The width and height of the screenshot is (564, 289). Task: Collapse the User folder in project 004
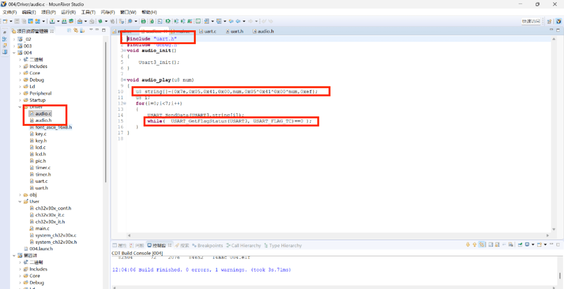[x=20, y=201]
